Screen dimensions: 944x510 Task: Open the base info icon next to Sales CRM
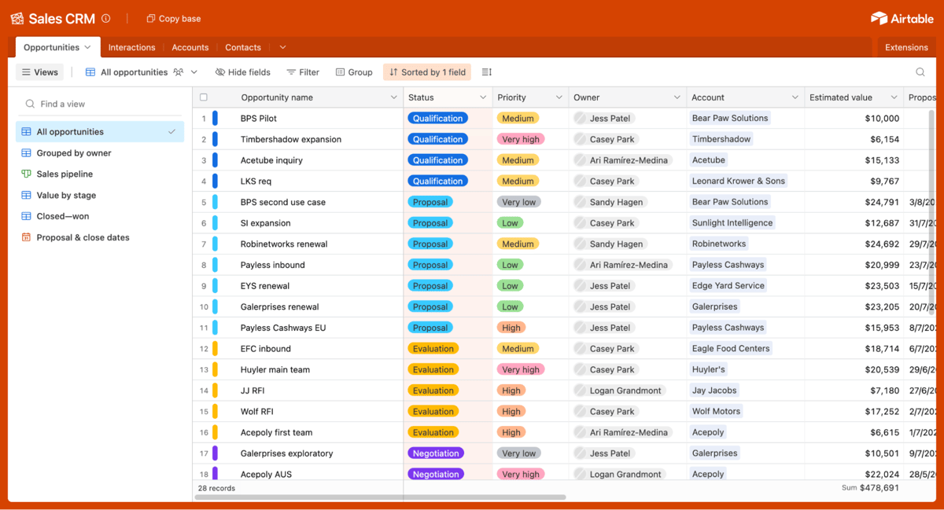tap(106, 18)
